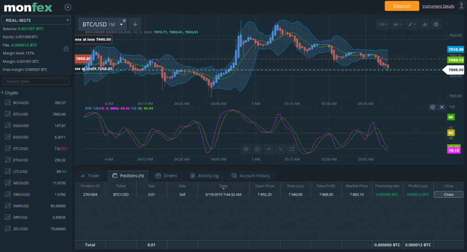
Task: Switch to the Positions (1) tab
Action: pyautogui.click(x=128, y=176)
